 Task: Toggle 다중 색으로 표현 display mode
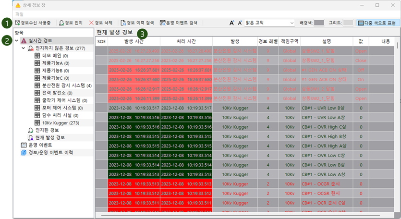[x=377, y=23]
